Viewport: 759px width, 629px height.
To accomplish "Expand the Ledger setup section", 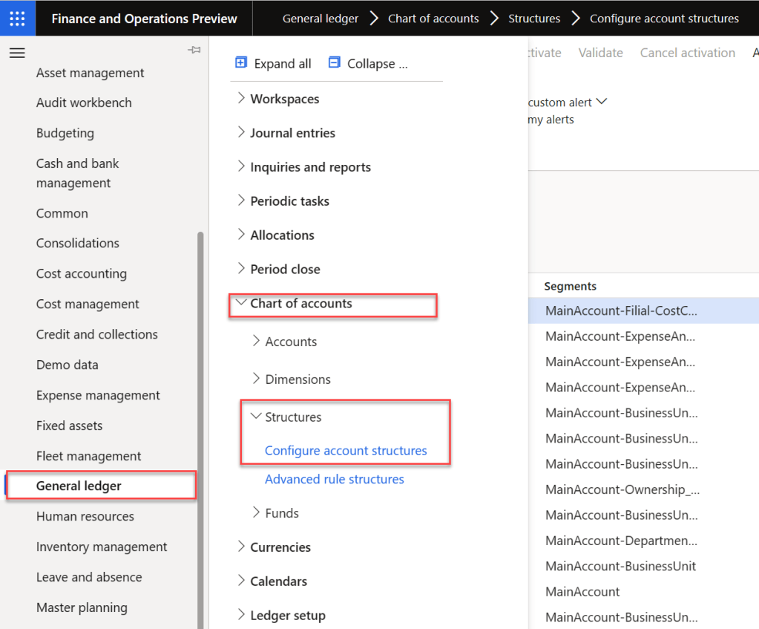I will click(x=240, y=615).
